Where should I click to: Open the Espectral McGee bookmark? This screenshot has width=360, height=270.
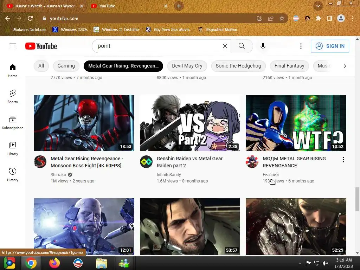(218, 30)
